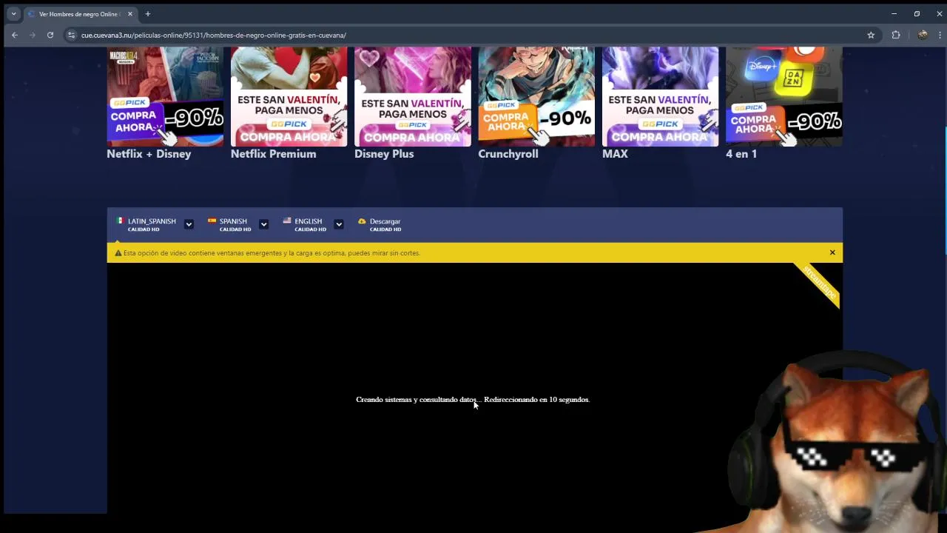Click the MAX title link
Viewport: 947px width, 533px height.
pyautogui.click(x=615, y=154)
